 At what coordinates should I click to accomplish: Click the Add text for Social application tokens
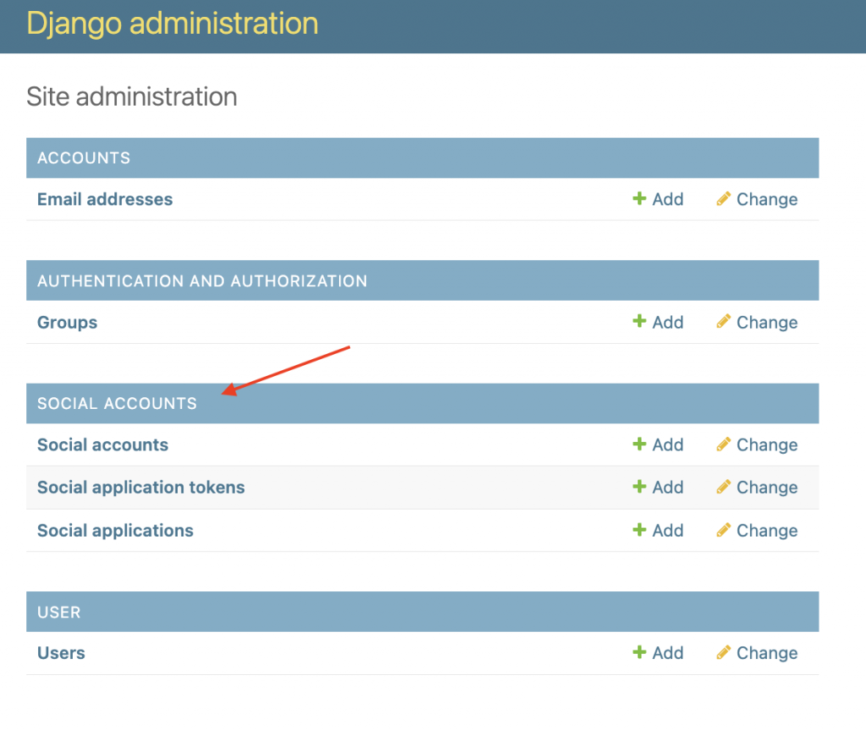click(x=668, y=488)
